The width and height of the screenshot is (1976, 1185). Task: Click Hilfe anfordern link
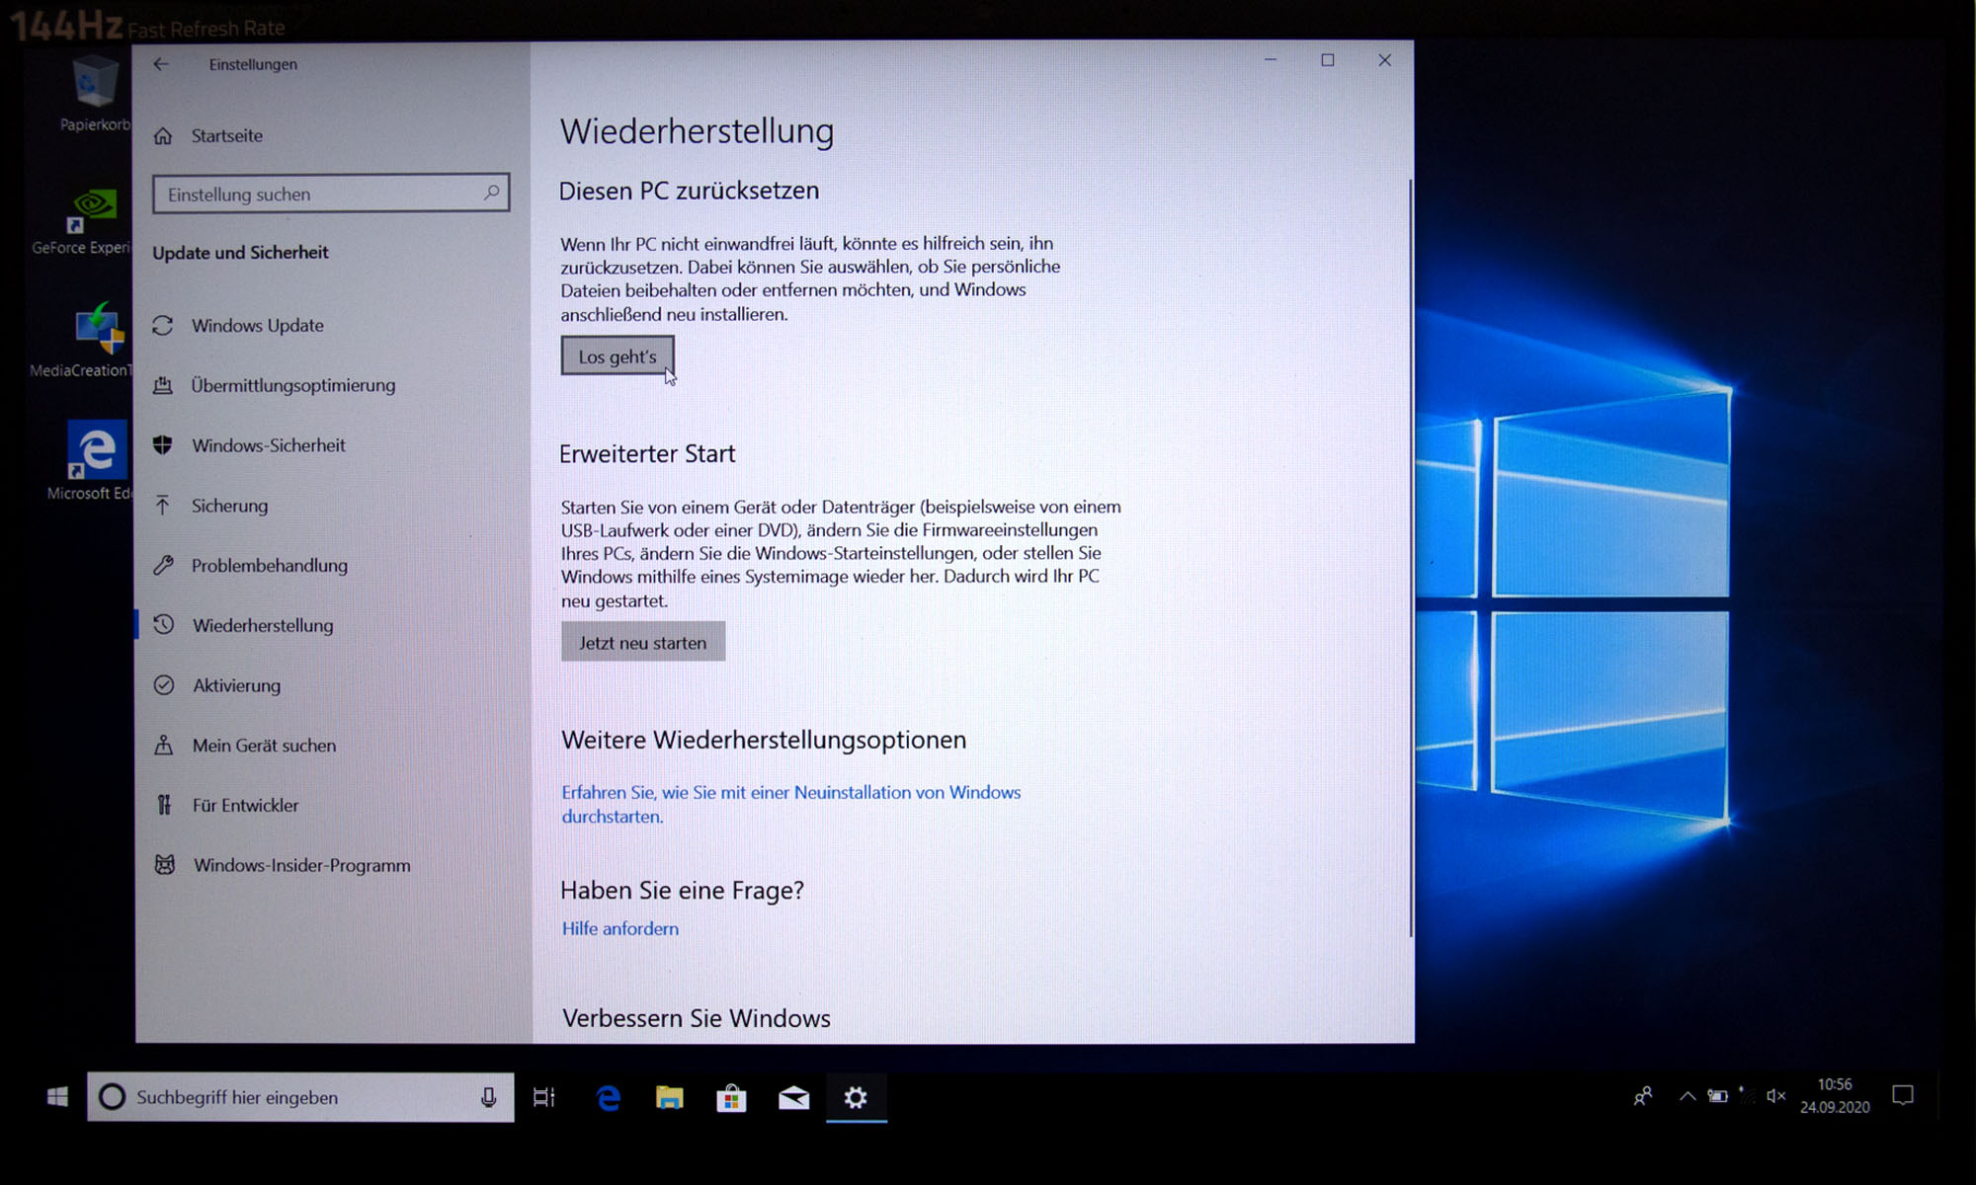coord(620,928)
